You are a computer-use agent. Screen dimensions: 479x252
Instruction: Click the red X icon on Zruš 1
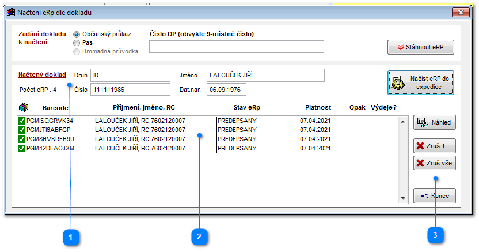click(x=420, y=146)
